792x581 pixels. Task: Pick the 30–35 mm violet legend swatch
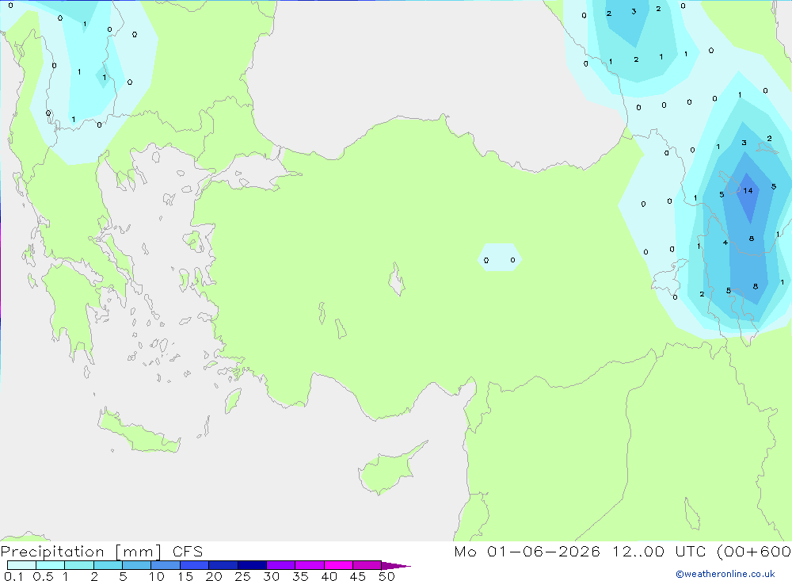(x=281, y=565)
